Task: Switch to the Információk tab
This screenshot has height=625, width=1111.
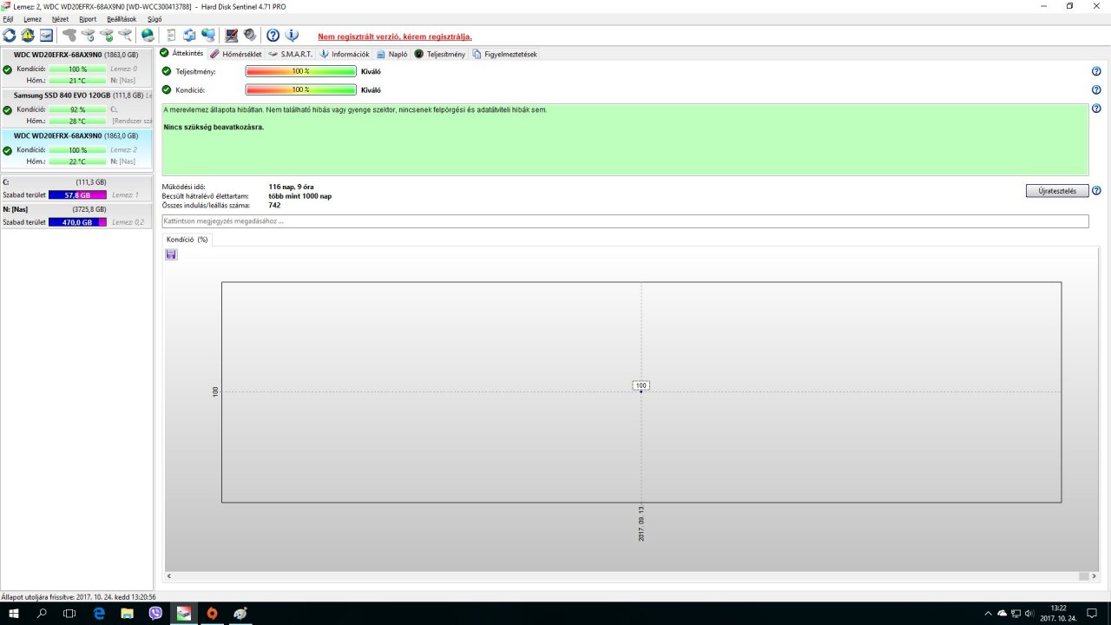Action: click(345, 54)
